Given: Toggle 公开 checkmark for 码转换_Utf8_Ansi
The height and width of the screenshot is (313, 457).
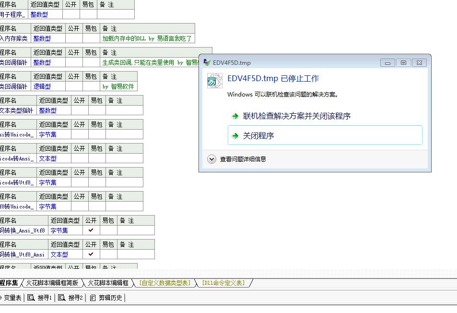Looking at the screenshot, I should click(x=91, y=254).
